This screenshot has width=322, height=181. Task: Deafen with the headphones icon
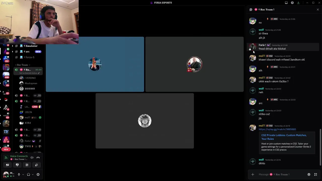(28, 174)
